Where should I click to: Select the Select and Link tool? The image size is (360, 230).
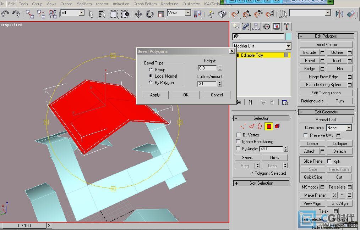pos(29,14)
